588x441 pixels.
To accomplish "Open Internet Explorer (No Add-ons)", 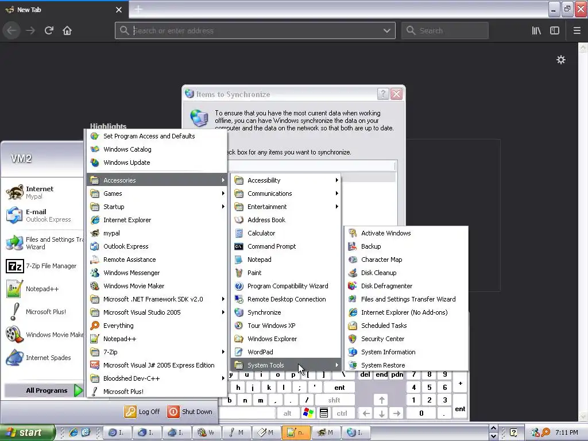I will 406,312.
